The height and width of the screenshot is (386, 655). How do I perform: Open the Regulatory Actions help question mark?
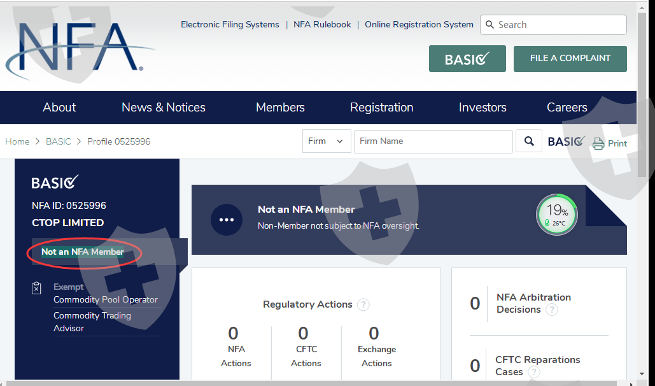click(363, 304)
